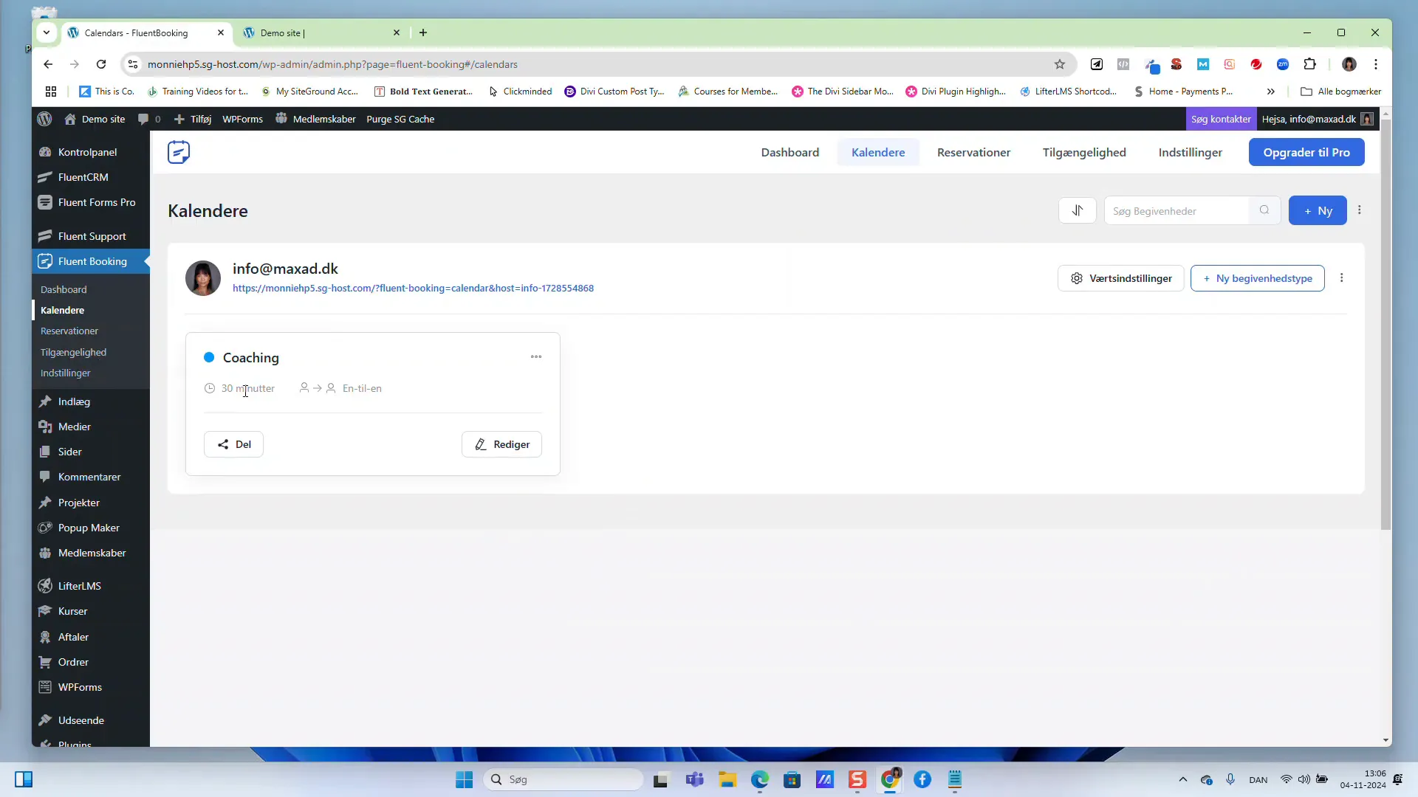
Task: Click the magnifier in Søg Begivenheder field
Action: coord(1264,210)
